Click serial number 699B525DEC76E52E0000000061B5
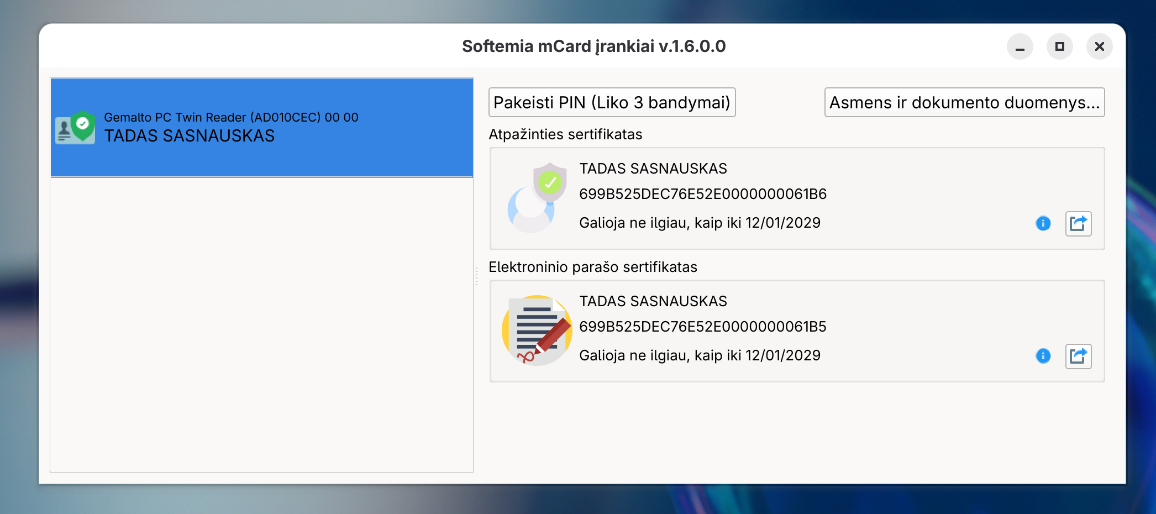This screenshot has width=1156, height=514. coord(702,327)
